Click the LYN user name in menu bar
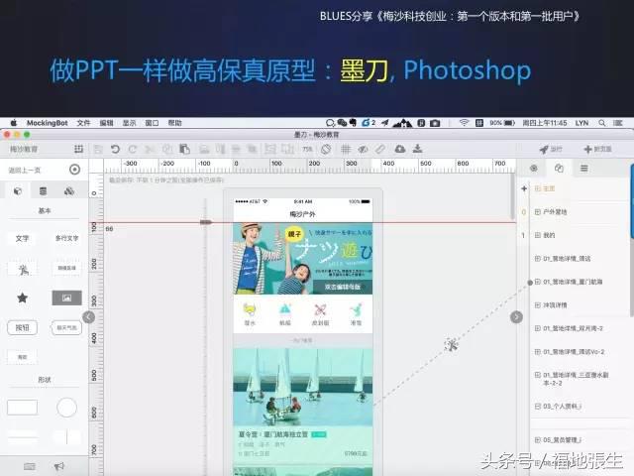 pyautogui.click(x=581, y=123)
